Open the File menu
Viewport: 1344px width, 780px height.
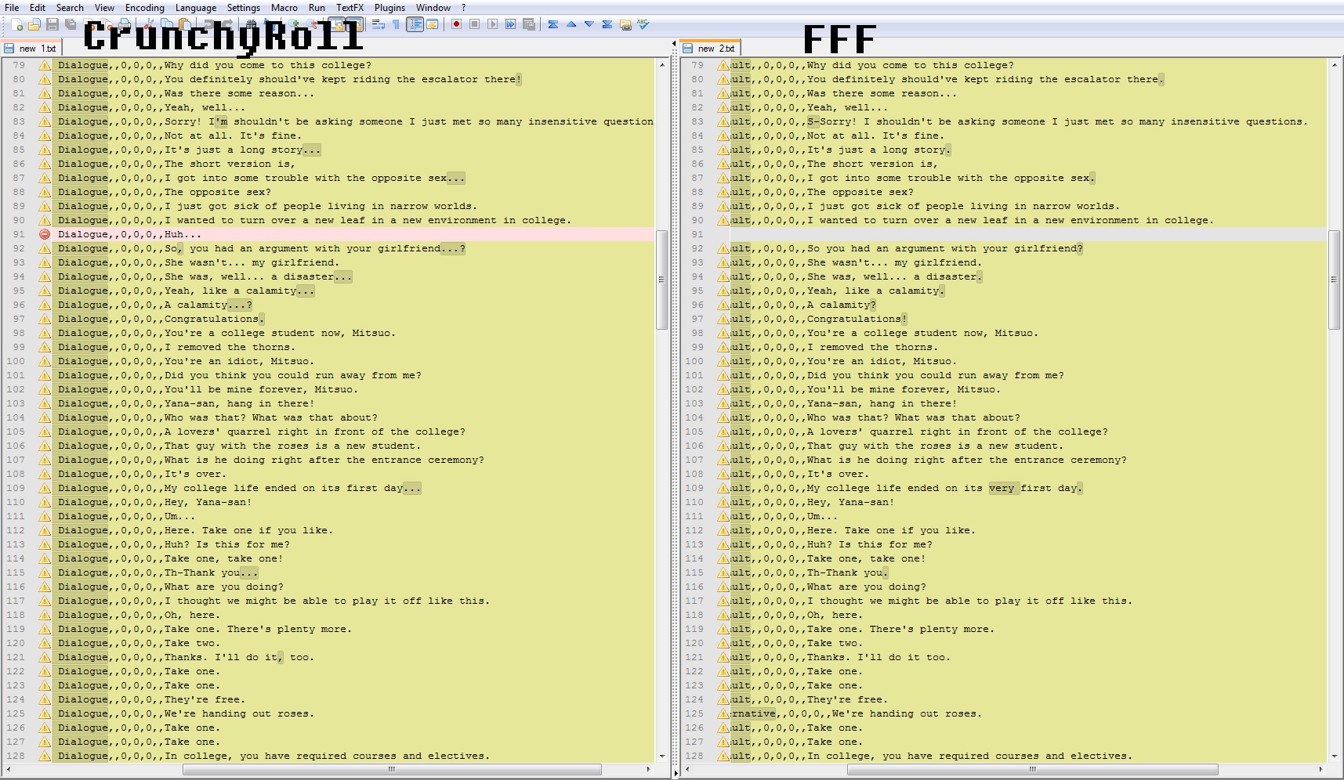coord(12,7)
